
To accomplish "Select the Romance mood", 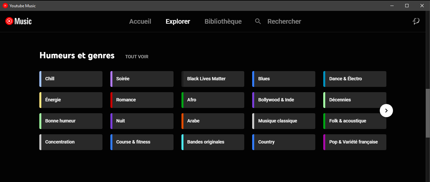I will (x=142, y=100).
